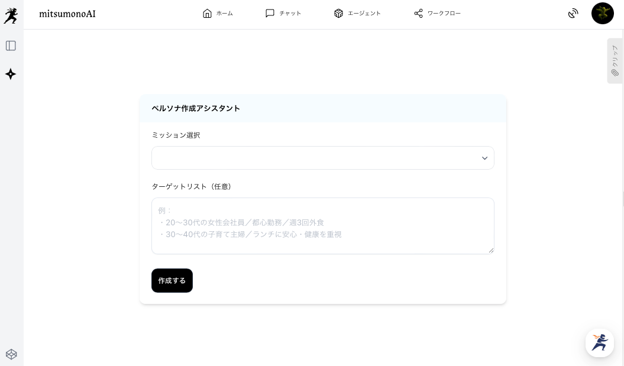
Task: Expand the クリップ side tab
Action: pos(615,61)
